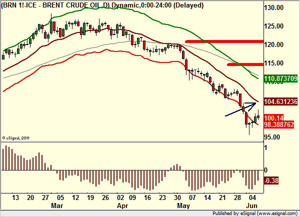The height and width of the screenshot is (217, 300).
Task: Click the dark red 104.631236 price label
Action: [x=280, y=101]
